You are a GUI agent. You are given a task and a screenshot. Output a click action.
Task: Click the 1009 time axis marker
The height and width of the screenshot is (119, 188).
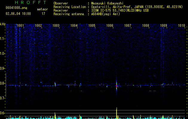163,26
